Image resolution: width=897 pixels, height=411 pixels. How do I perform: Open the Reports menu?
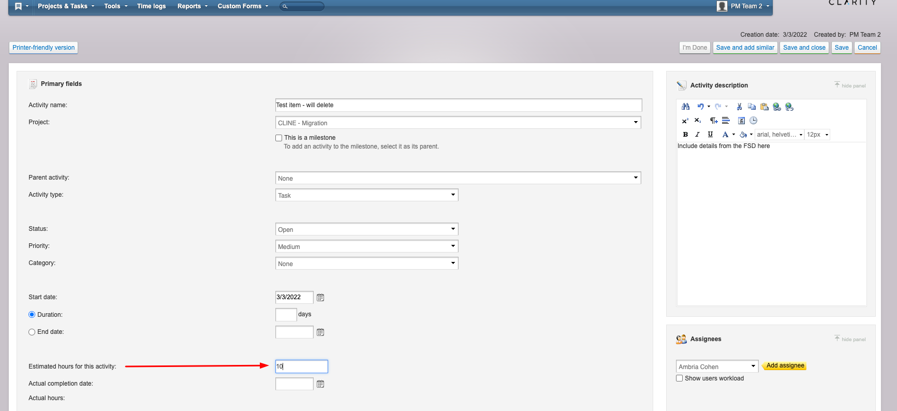tap(193, 6)
